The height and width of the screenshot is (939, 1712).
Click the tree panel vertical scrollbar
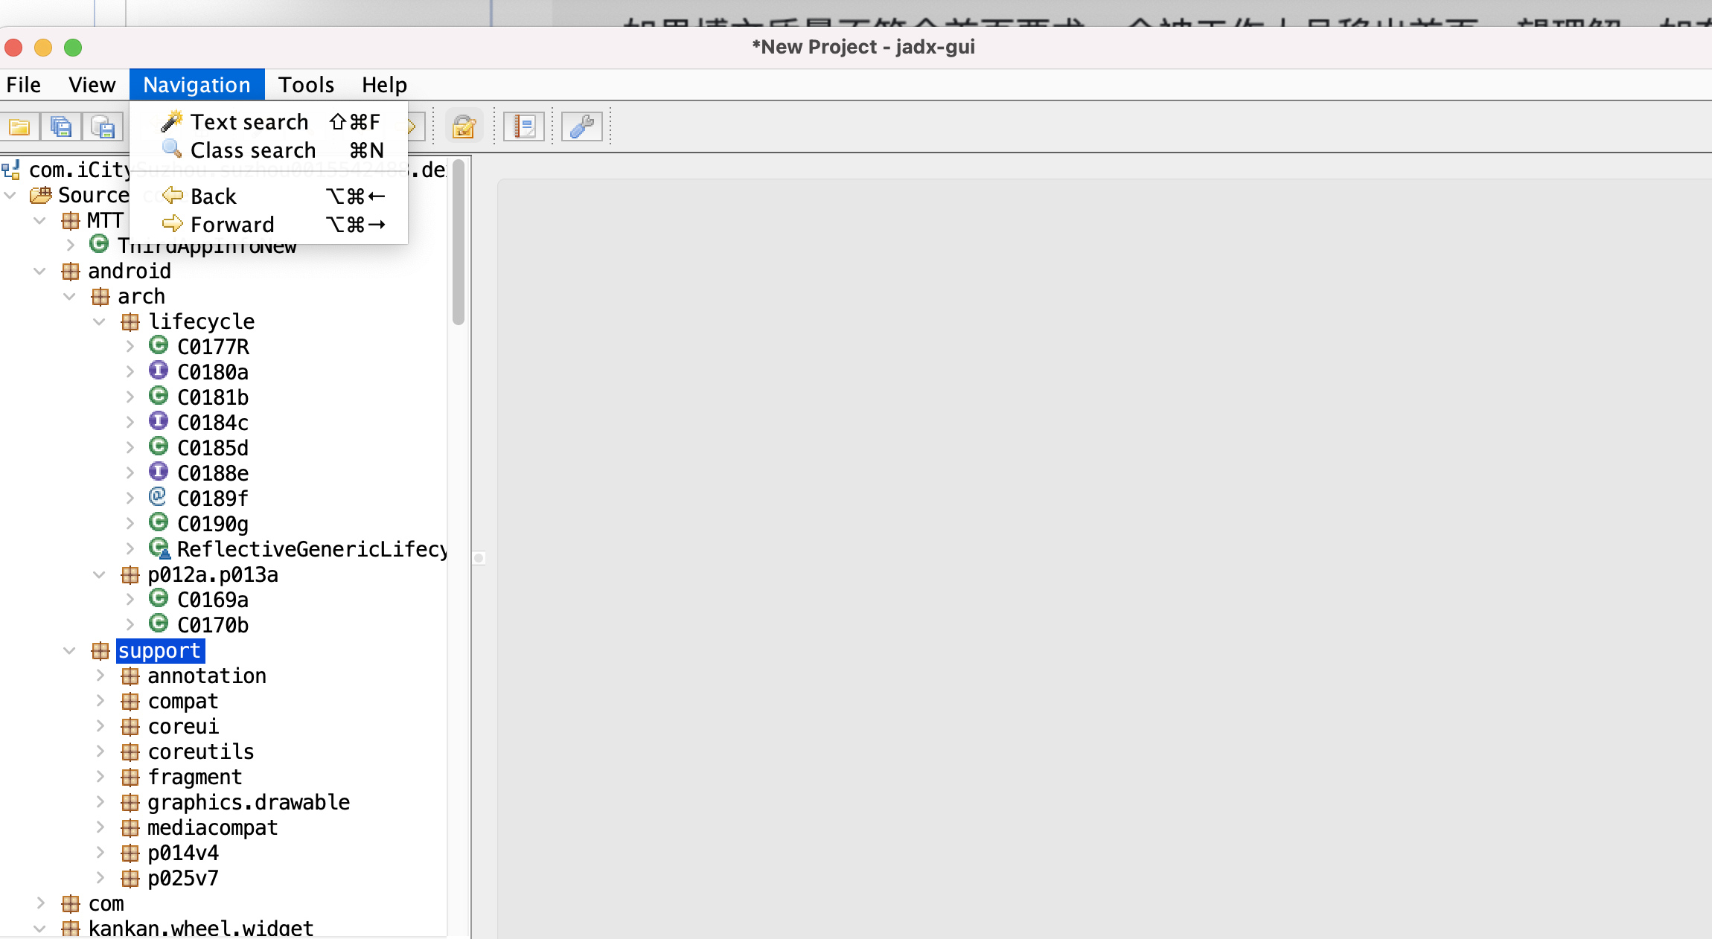(x=459, y=241)
